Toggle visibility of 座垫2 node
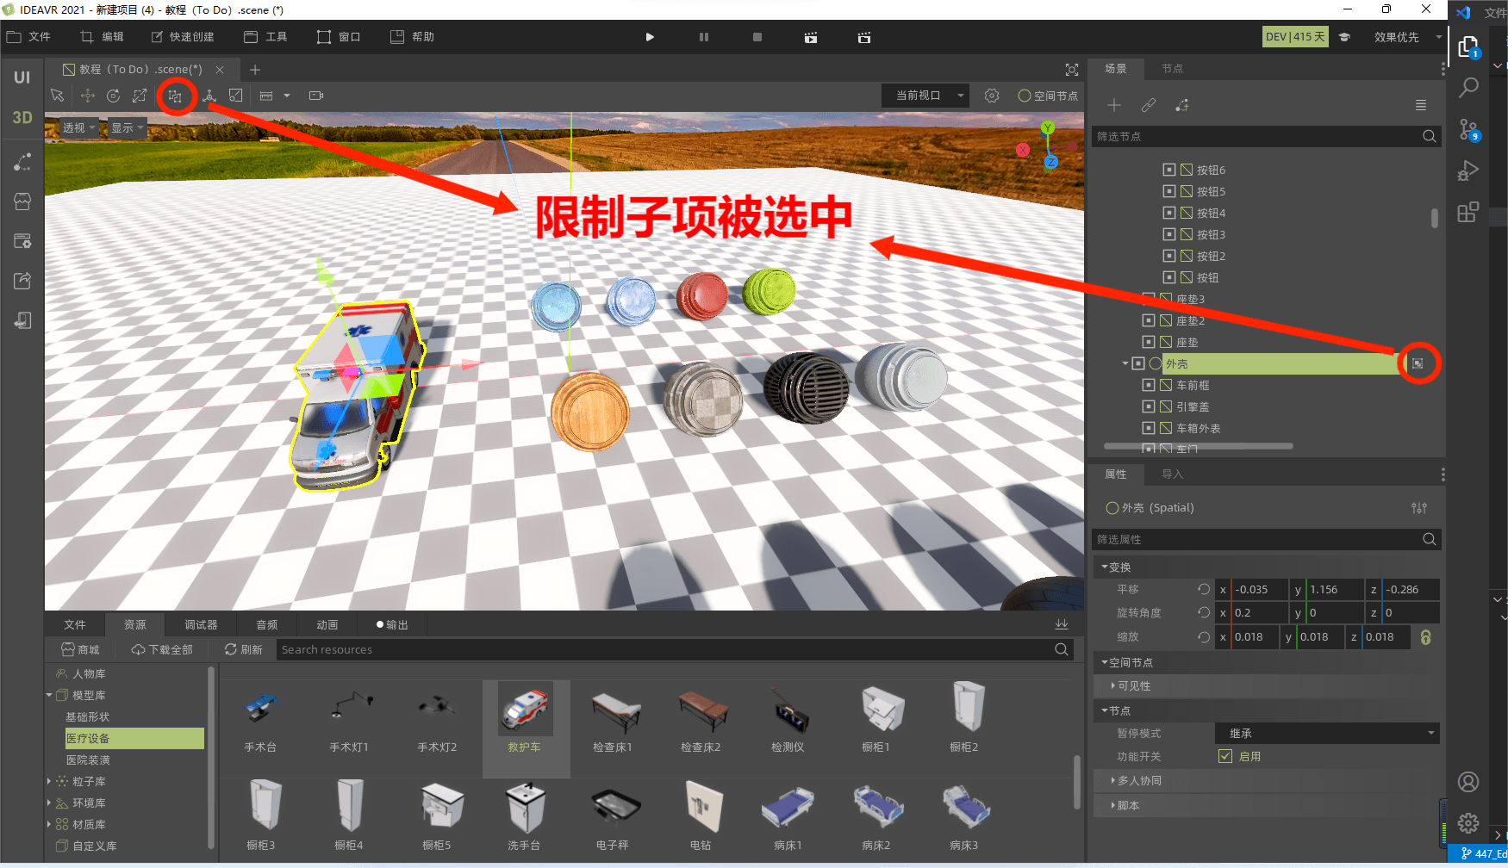The height and width of the screenshot is (868, 1508). [x=1149, y=320]
